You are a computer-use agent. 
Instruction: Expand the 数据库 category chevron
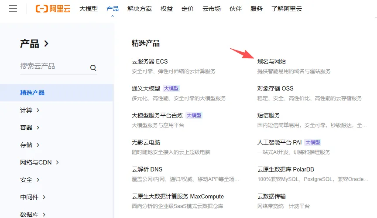(x=44, y=215)
